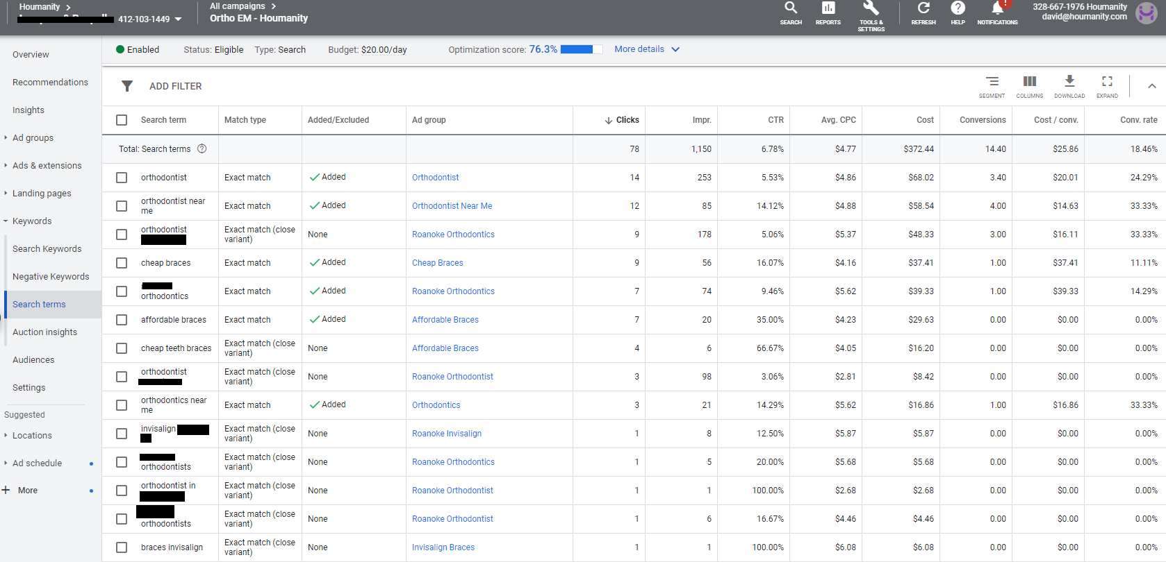1166x562 pixels.
Task: Click ADD FILTER
Action: point(176,86)
